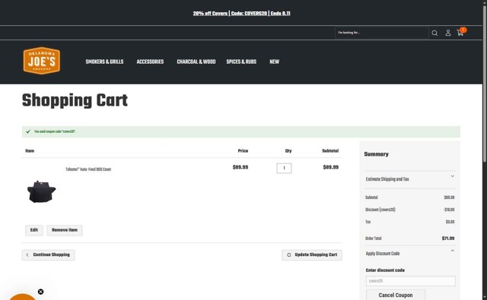
Task: Open the shopping cart icon in header
Action: point(461,32)
